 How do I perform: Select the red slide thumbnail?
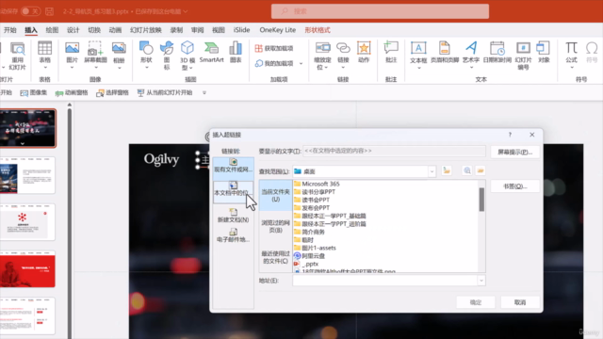pos(27,269)
